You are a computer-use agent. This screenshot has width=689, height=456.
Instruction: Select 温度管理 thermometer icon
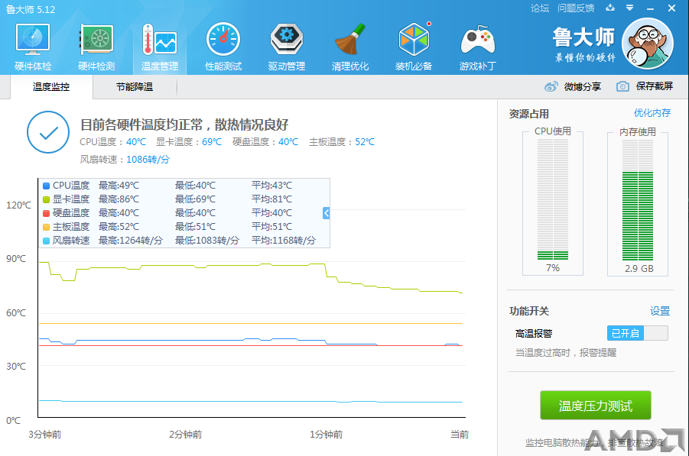(x=160, y=40)
